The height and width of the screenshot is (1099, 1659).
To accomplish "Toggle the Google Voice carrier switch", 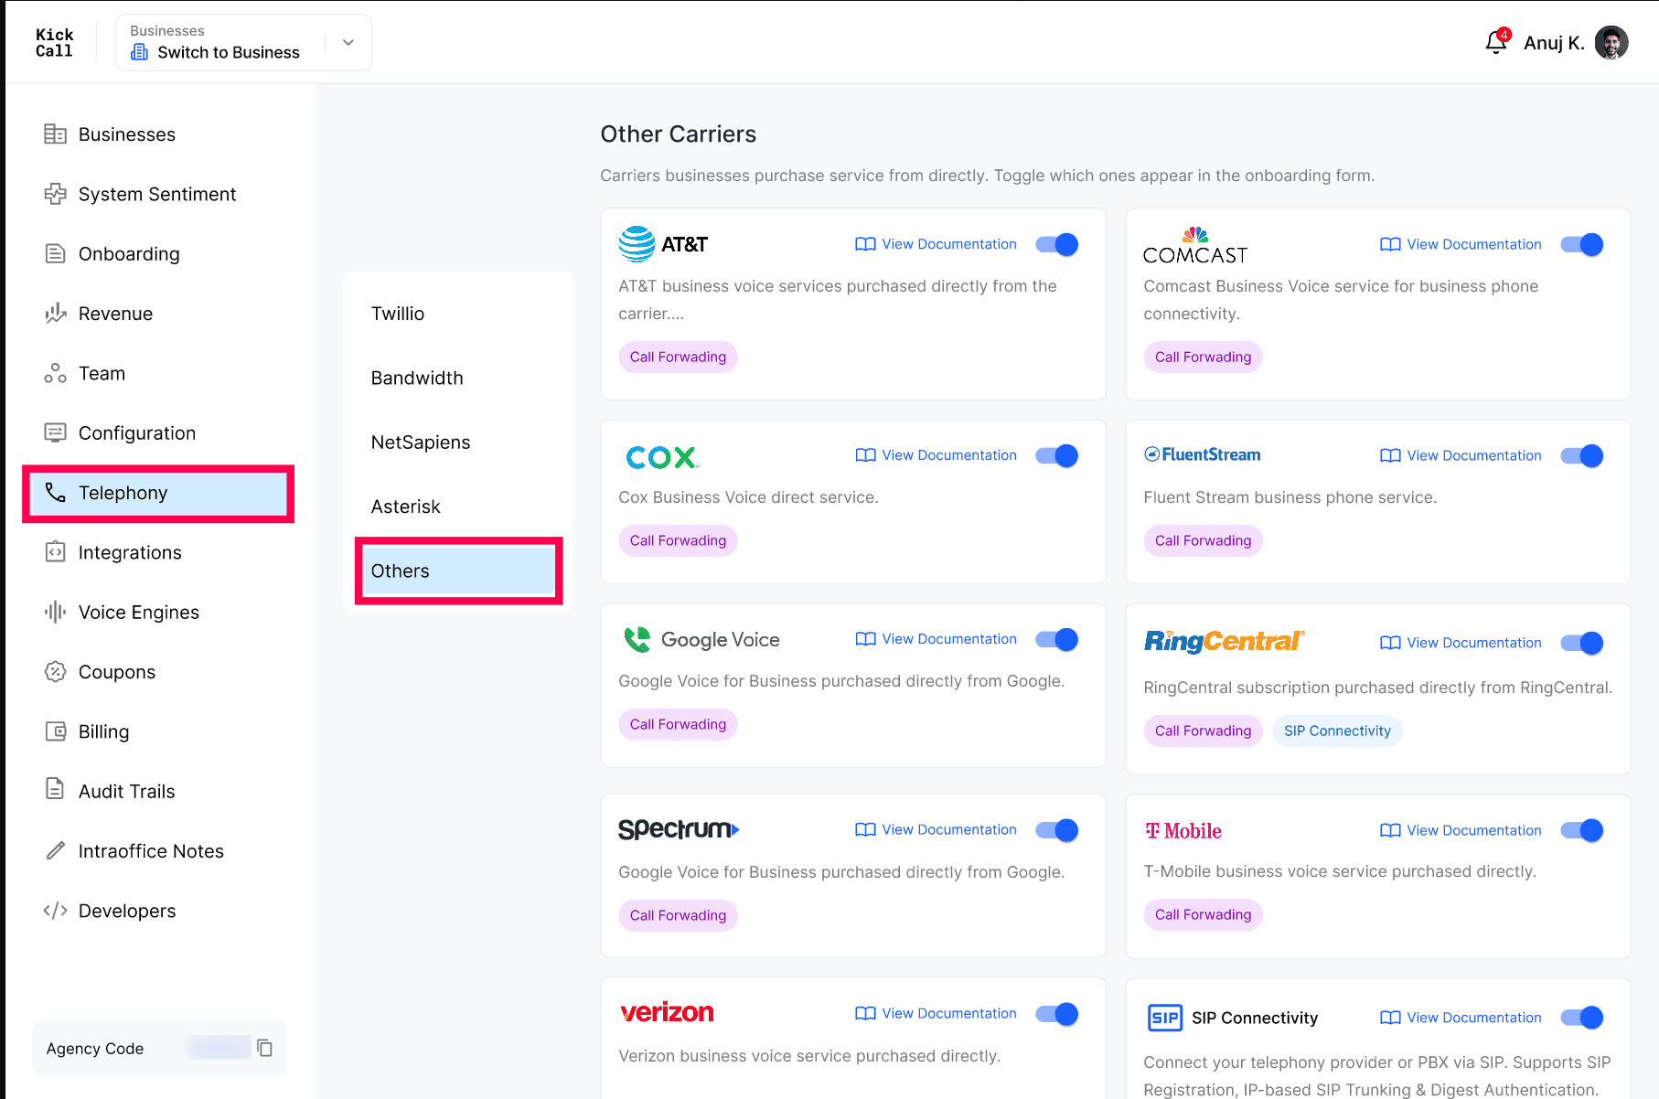I will click(1057, 639).
